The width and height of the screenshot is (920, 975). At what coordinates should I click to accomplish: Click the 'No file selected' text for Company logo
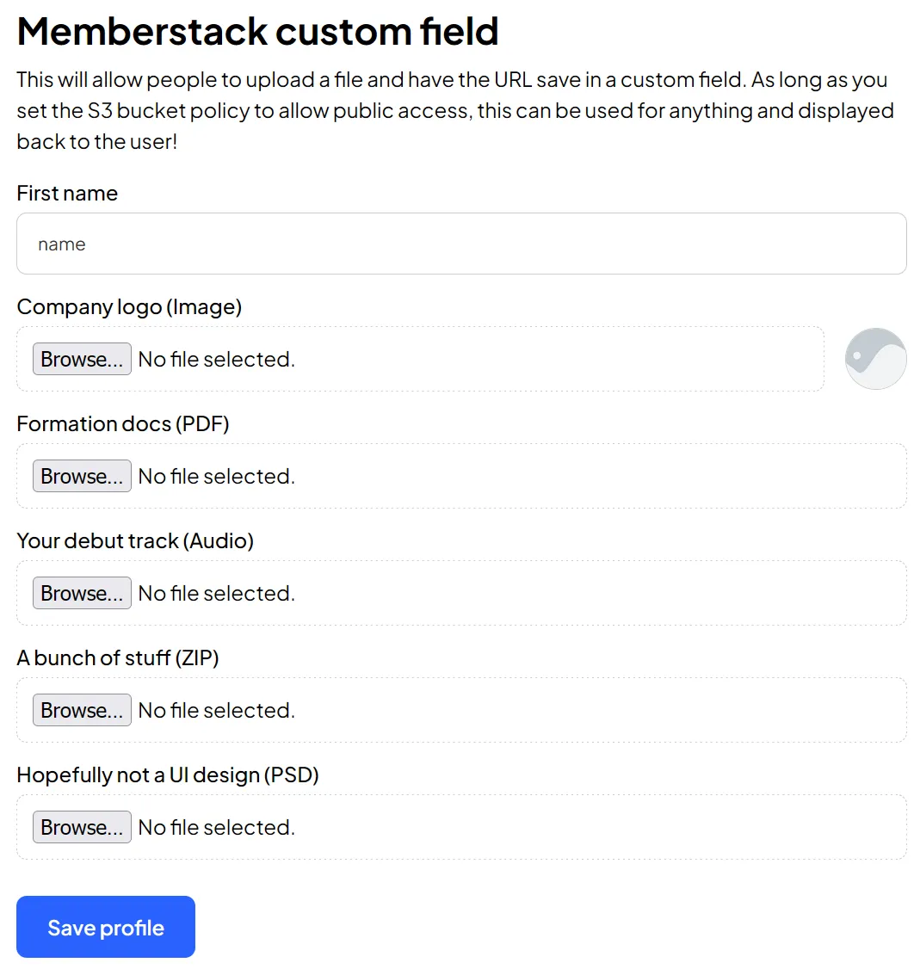coord(216,359)
